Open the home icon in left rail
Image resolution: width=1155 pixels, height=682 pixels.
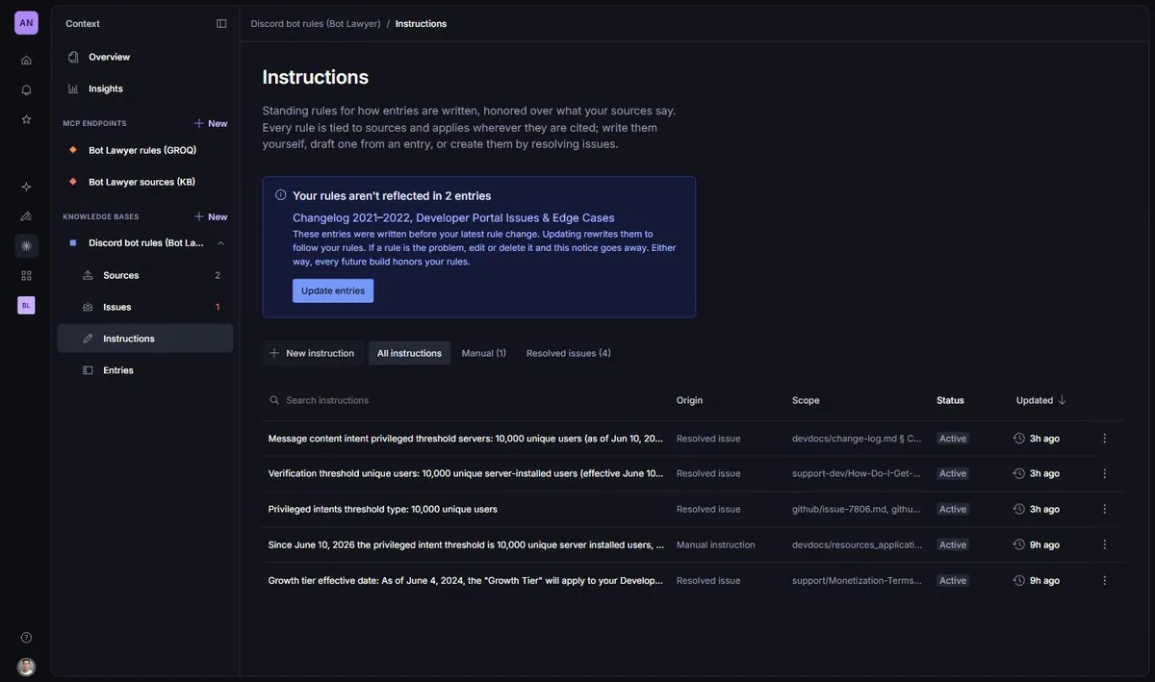(x=26, y=60)
